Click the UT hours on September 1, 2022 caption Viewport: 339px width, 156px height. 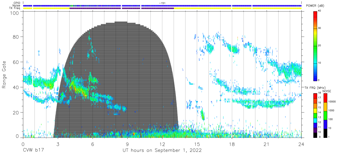click(x=162, y=150)
